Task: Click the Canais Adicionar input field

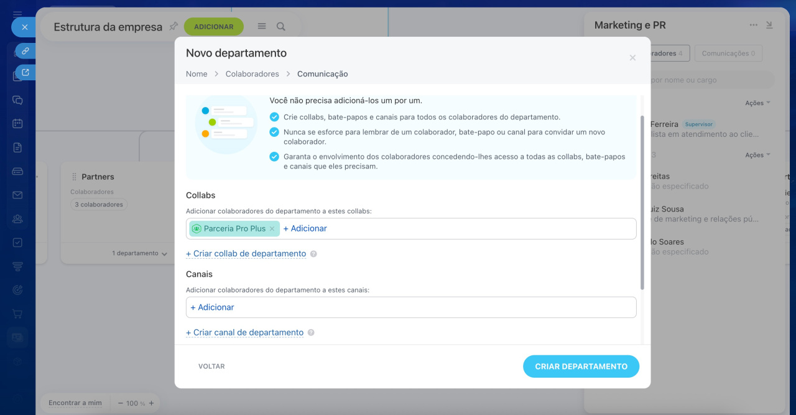Action: [x=410, y=307]
